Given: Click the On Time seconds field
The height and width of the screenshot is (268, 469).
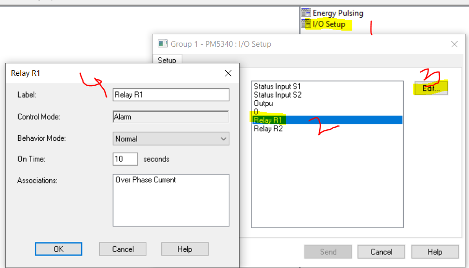Looking at the screenshot, I should point(125,159).
